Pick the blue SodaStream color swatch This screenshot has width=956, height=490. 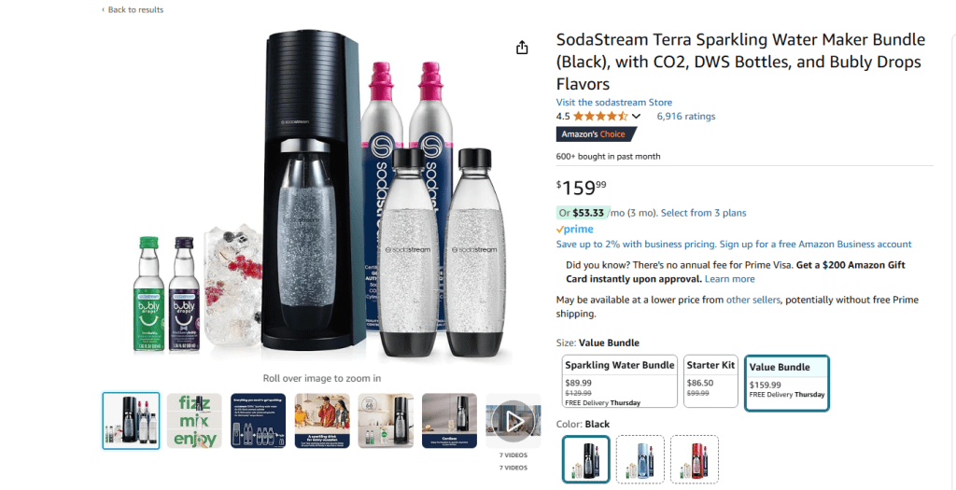(x=640, y=458)
